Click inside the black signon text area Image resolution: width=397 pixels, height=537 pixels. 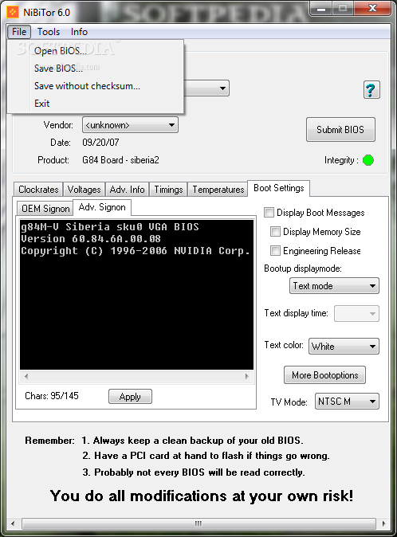click(136, 295)
